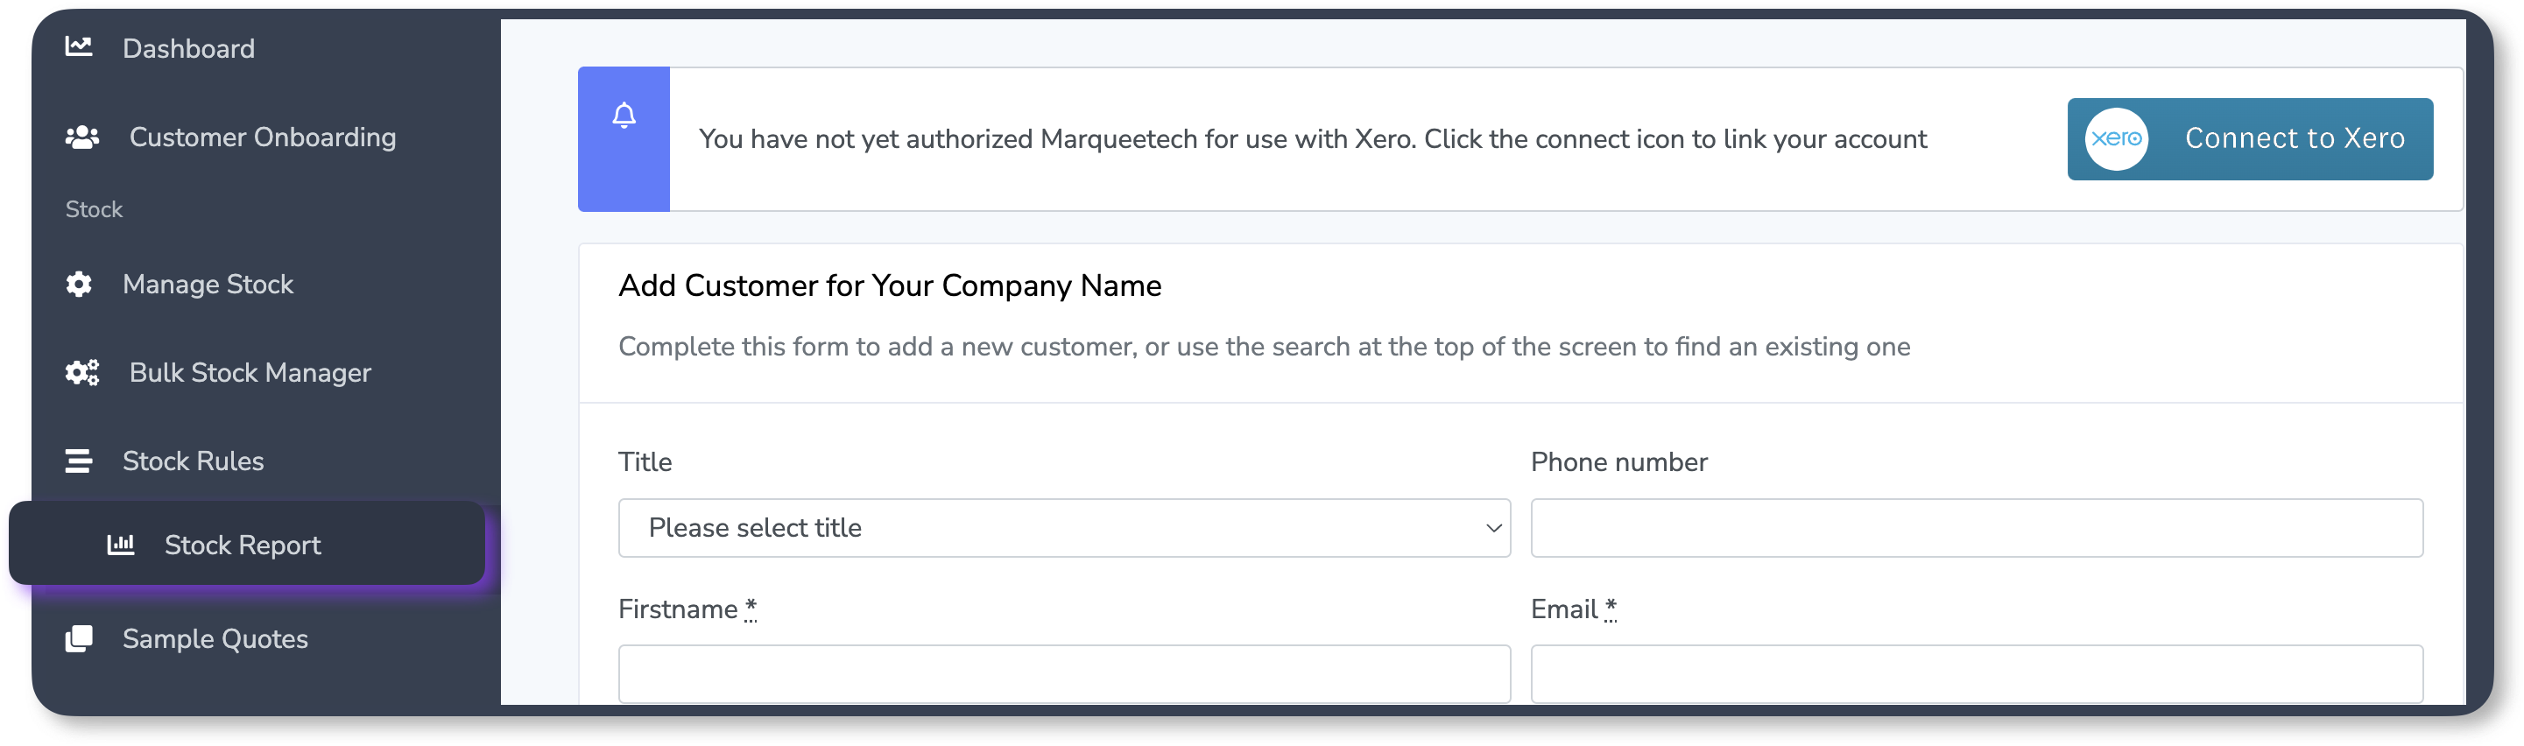
Task: Open the Title dropdown chevron
Action: tap(1493, 528)
